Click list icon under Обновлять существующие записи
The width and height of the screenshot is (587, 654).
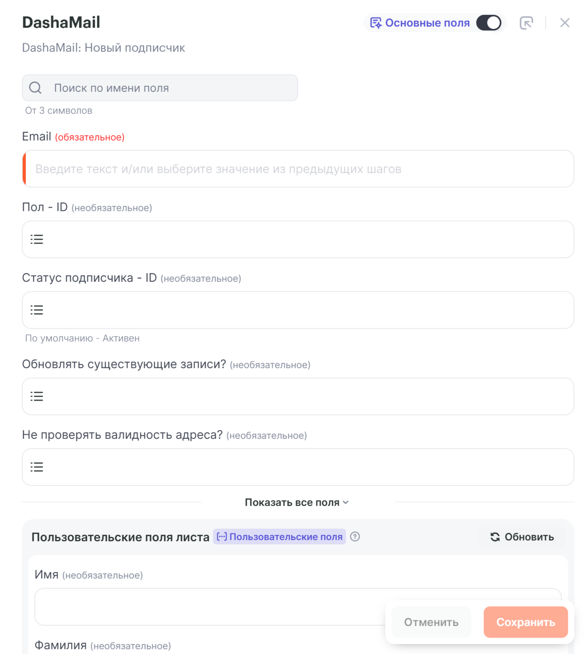[x=37, y=396]
